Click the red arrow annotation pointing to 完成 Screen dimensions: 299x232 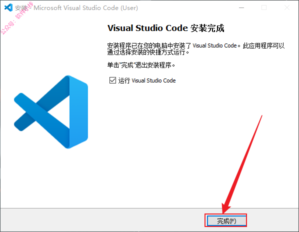tap(242, 164)
